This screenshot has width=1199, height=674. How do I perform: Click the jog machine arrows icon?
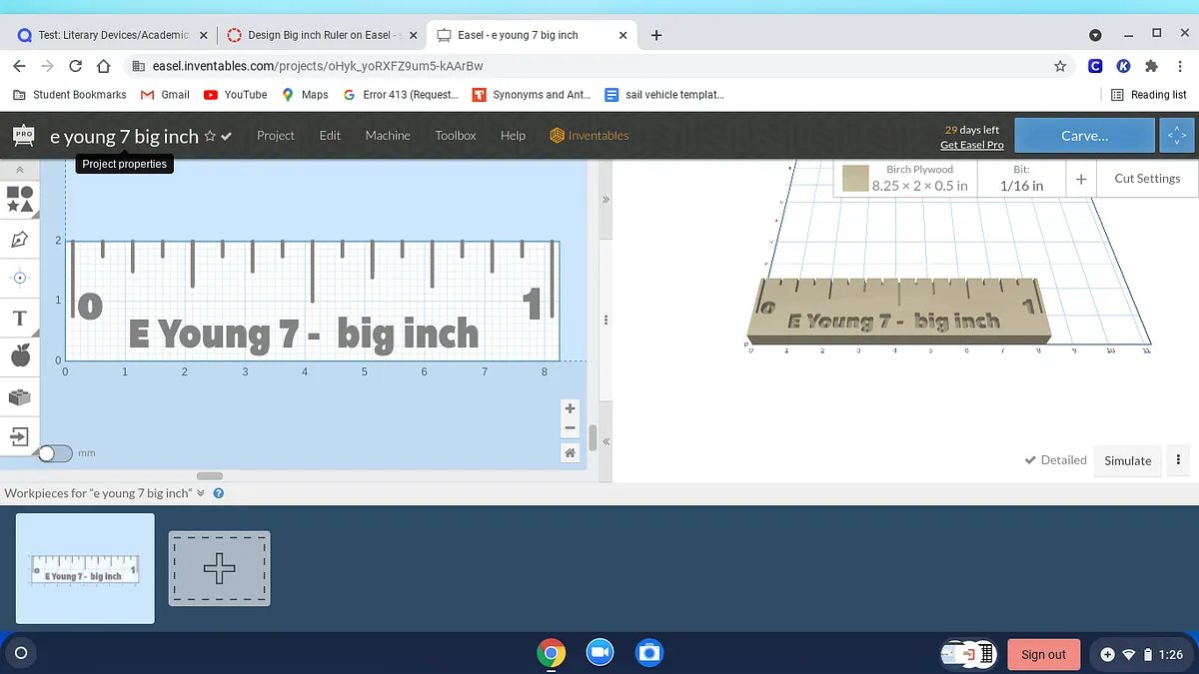click(1177, 136)
